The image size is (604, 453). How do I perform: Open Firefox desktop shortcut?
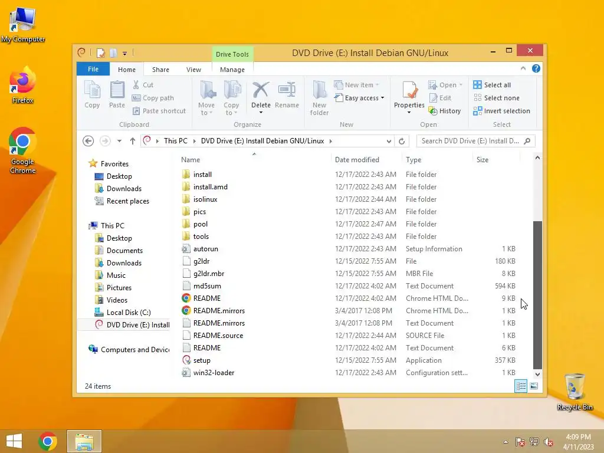pos(23,85)
